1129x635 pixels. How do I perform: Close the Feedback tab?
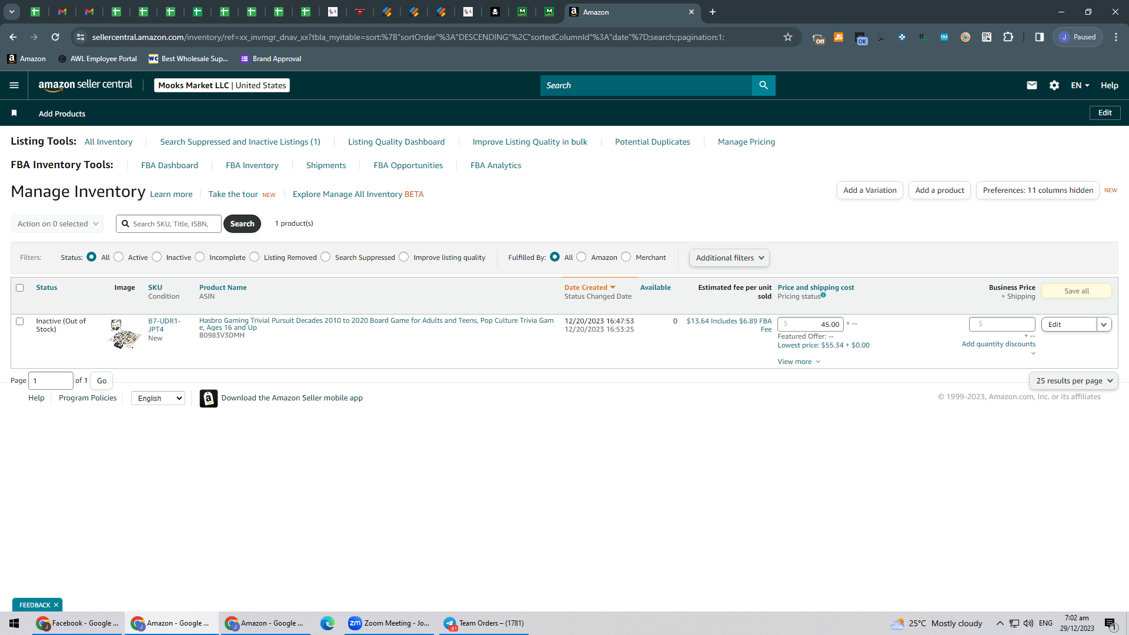pos(56,605)
